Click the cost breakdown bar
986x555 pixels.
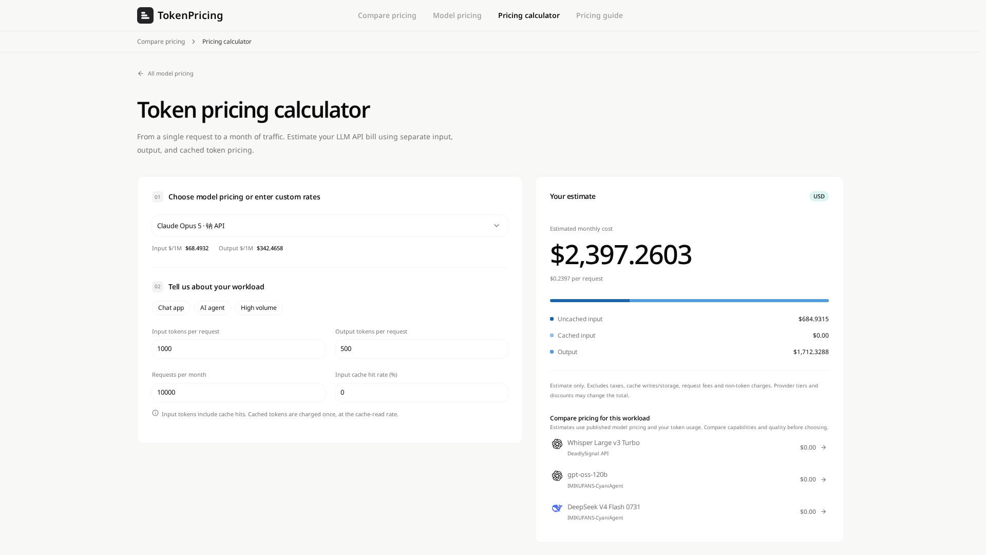click(x=689, y=301)
